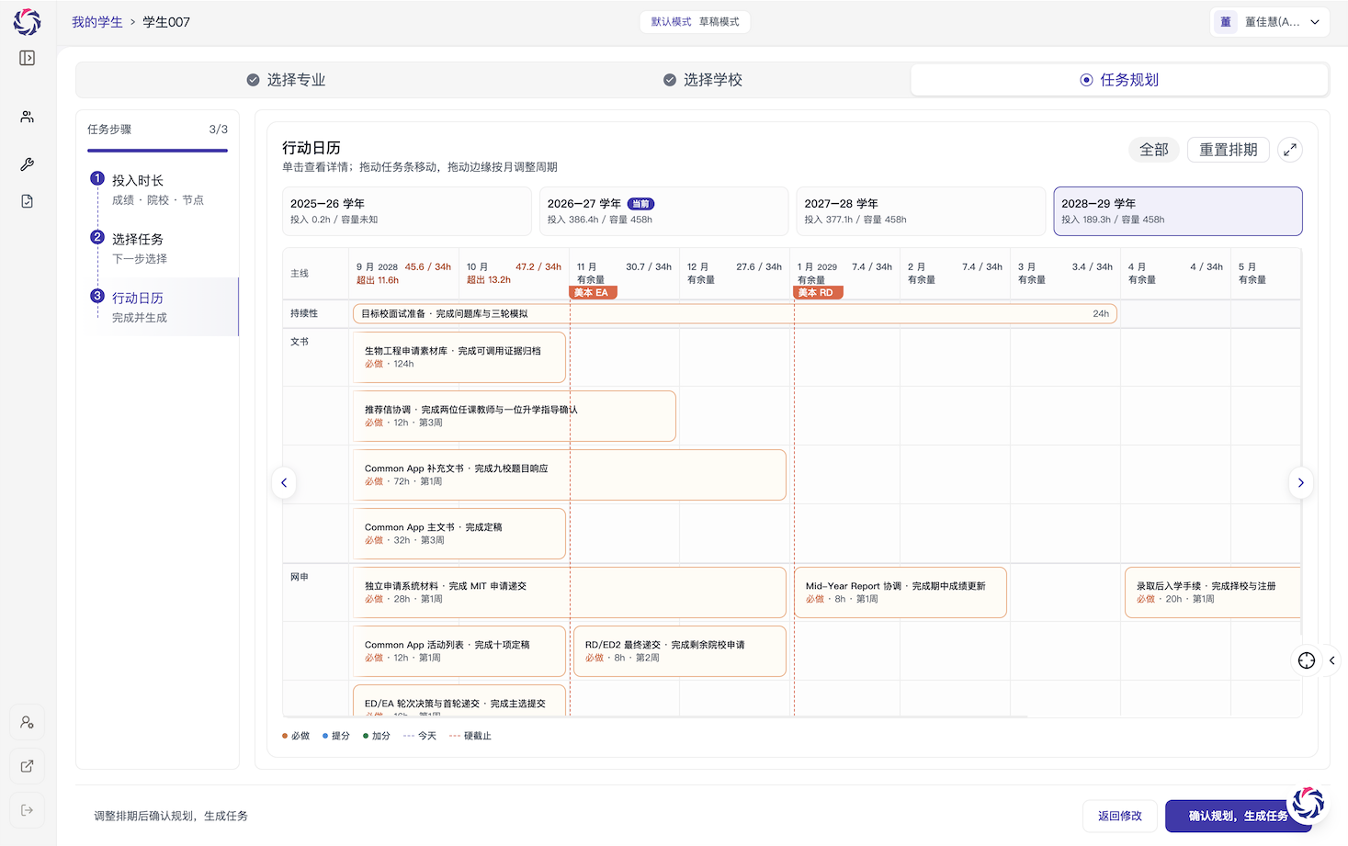Open the Mid-Year Report 协调 task bar

(901, 592)
